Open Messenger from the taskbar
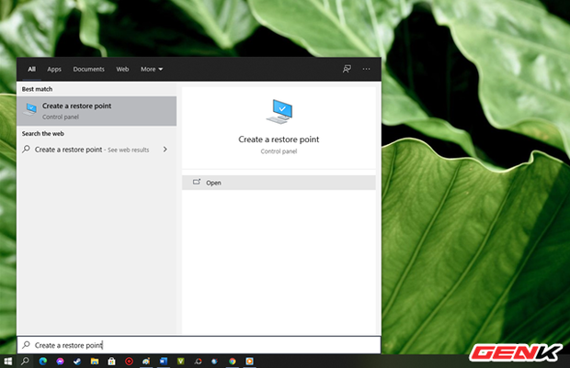This screenshot has width=570, height=368. pos(60,362)
